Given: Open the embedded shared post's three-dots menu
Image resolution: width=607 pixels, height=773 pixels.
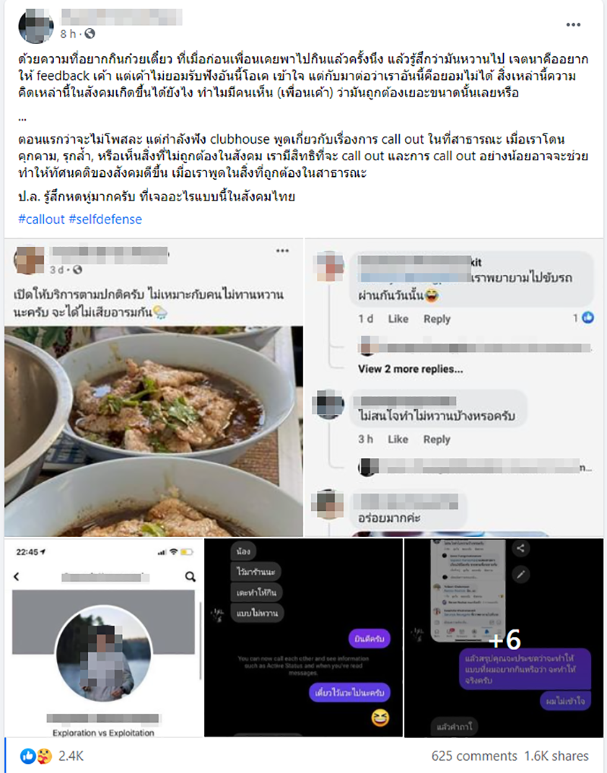Looking at the screenshot, I should pyautogui.click(x=282, y=251).
